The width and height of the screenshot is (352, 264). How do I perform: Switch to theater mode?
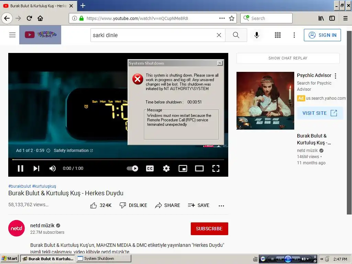(199, 168)
